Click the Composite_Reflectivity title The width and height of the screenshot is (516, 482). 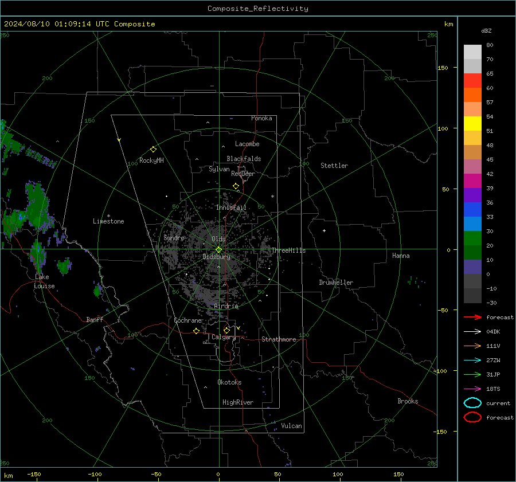pos(258,9)
